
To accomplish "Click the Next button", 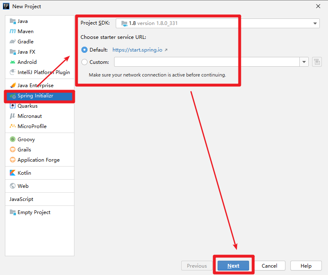I will tap(233, 266).
